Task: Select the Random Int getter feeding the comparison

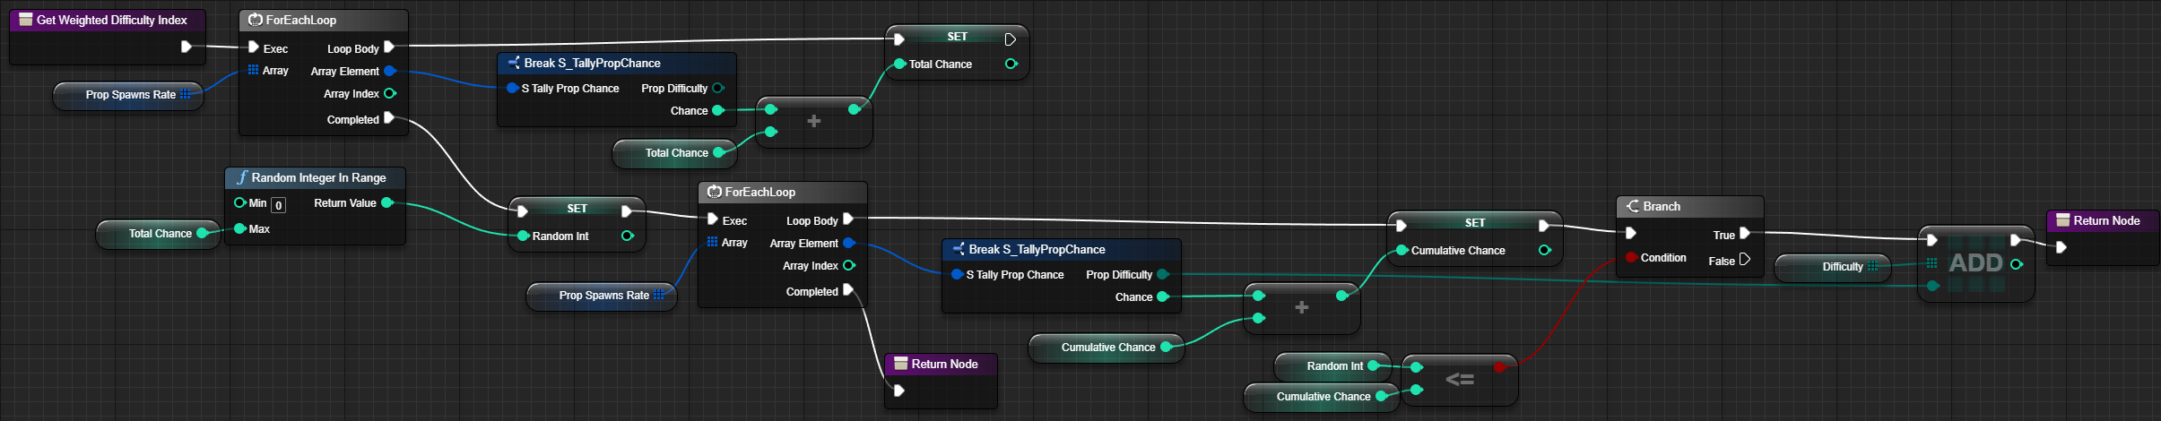Action: click(1332, 366)
